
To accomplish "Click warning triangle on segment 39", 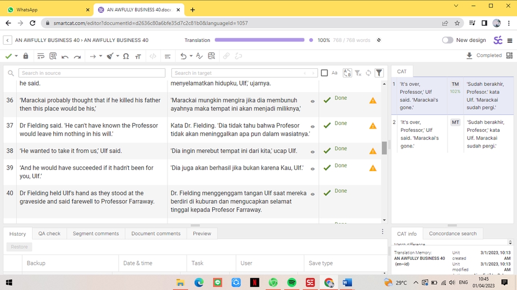I will click(373, 168).
